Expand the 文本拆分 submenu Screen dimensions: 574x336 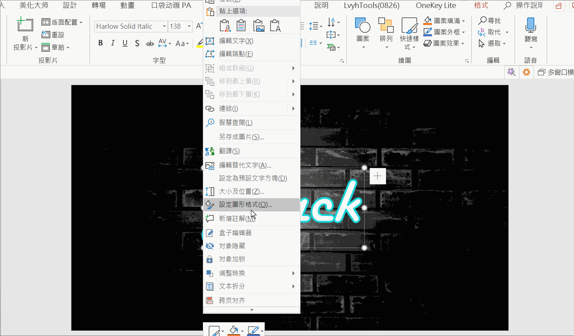pos(251,286)
